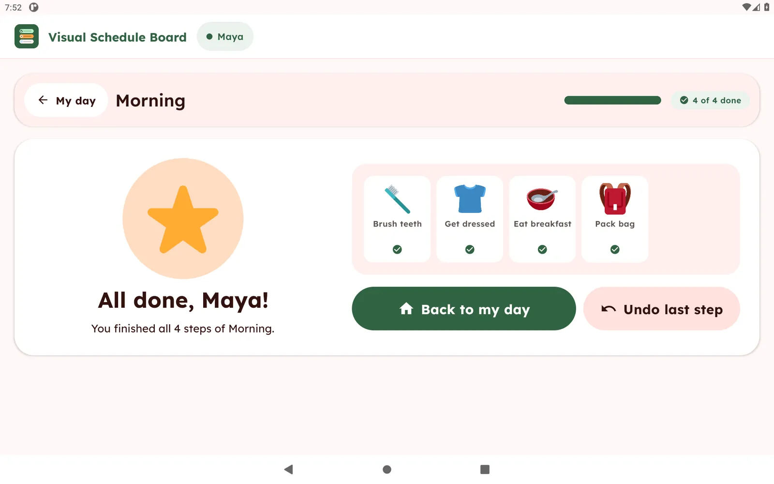774x484 pixels.
Task: Click the Morning progress bar
Action: tap(612, 100)
